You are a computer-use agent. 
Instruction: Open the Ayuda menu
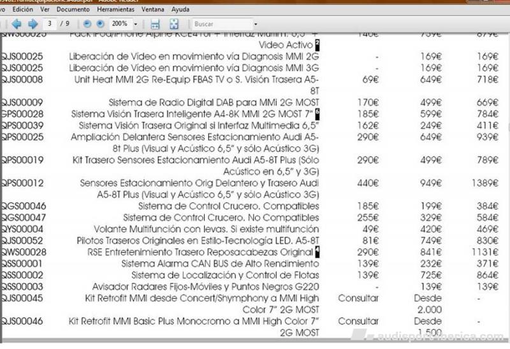[x=180, y=10]
